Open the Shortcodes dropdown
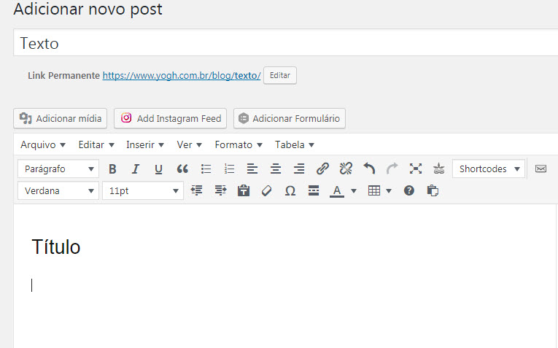Image resolution: width=558 pixels, height=348 pixels. point(489,169)
